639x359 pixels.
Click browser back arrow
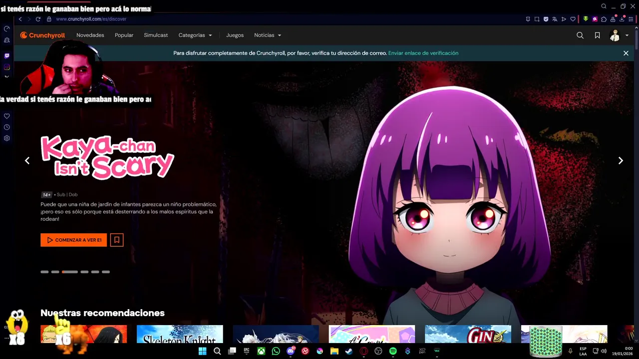pos(20,19)
